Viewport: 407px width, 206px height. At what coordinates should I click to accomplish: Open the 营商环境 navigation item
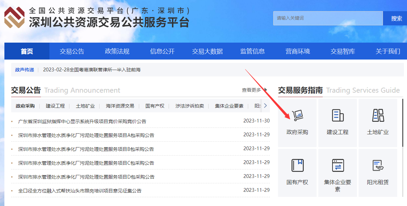[298, 51]
